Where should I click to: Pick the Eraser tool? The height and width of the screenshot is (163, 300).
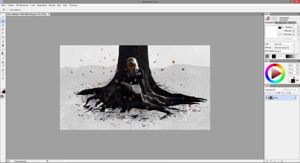tap(3, 58)
